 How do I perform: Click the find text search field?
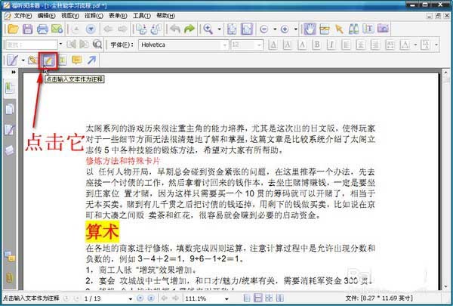coord(31,45)
